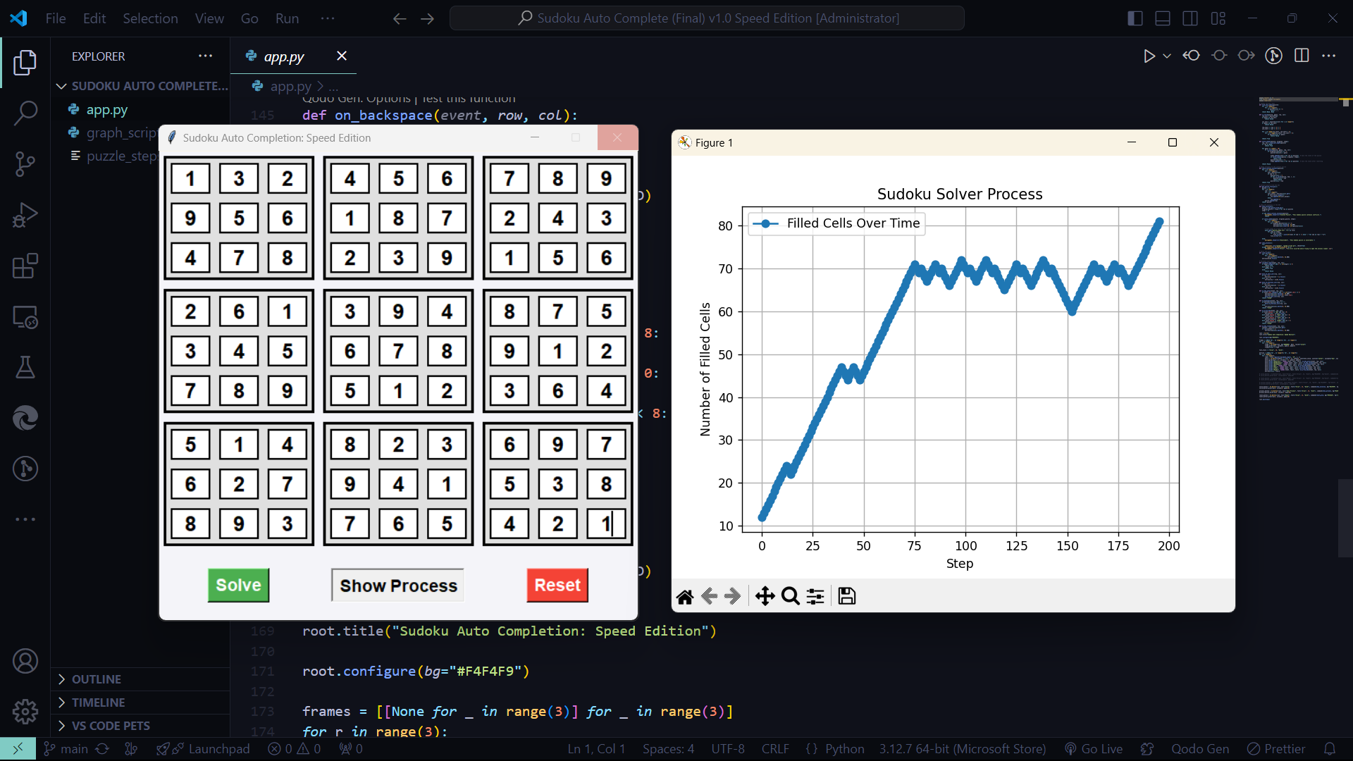Click the red Reset button
Viewport: 1353px width, 761px height.
(557, 585)
